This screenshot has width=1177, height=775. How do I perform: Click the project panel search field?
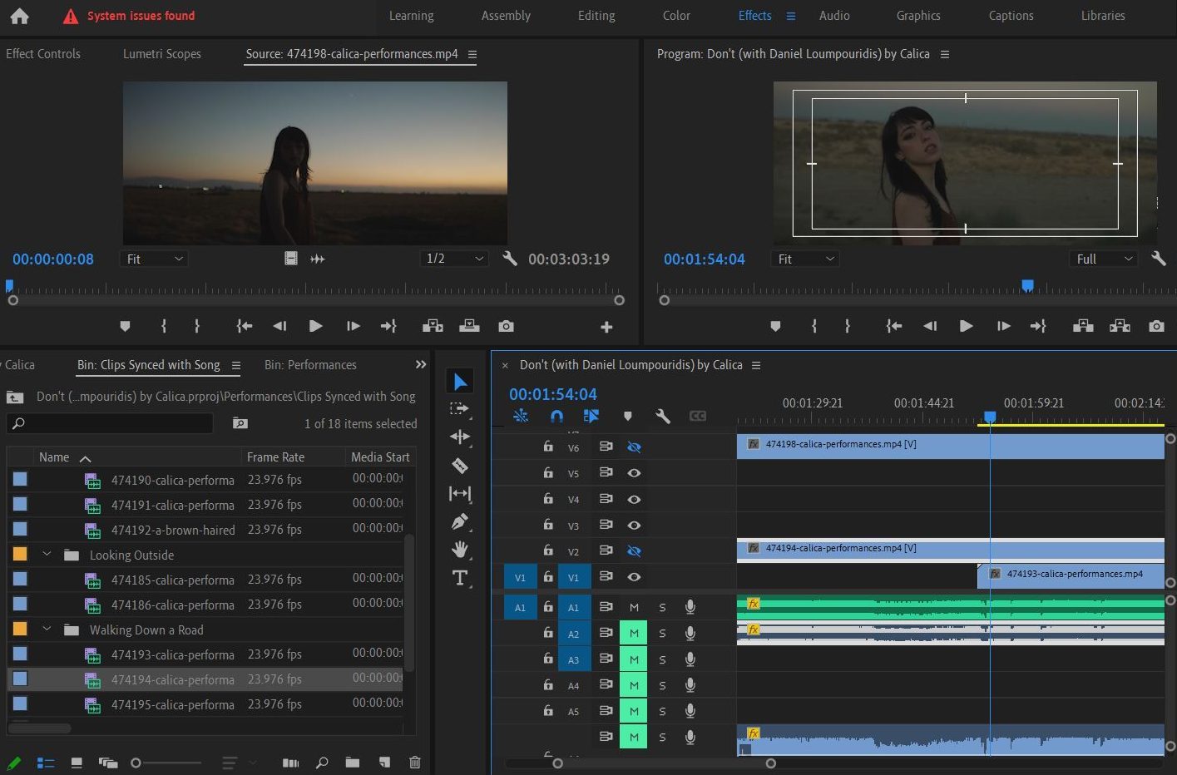pyautogui.click(x=110, y=423)
